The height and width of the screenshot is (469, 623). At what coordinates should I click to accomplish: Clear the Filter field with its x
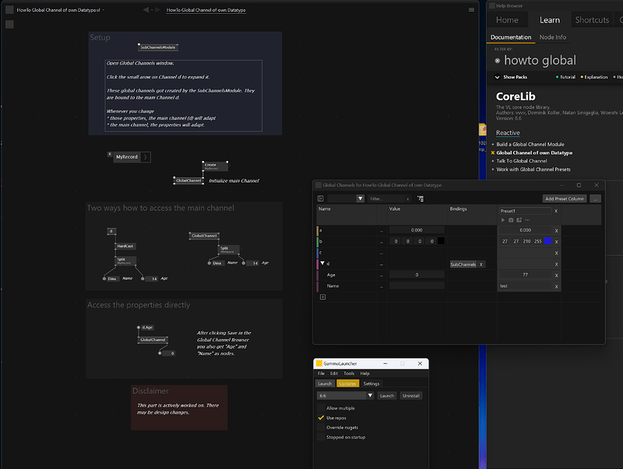coord(407,199)
